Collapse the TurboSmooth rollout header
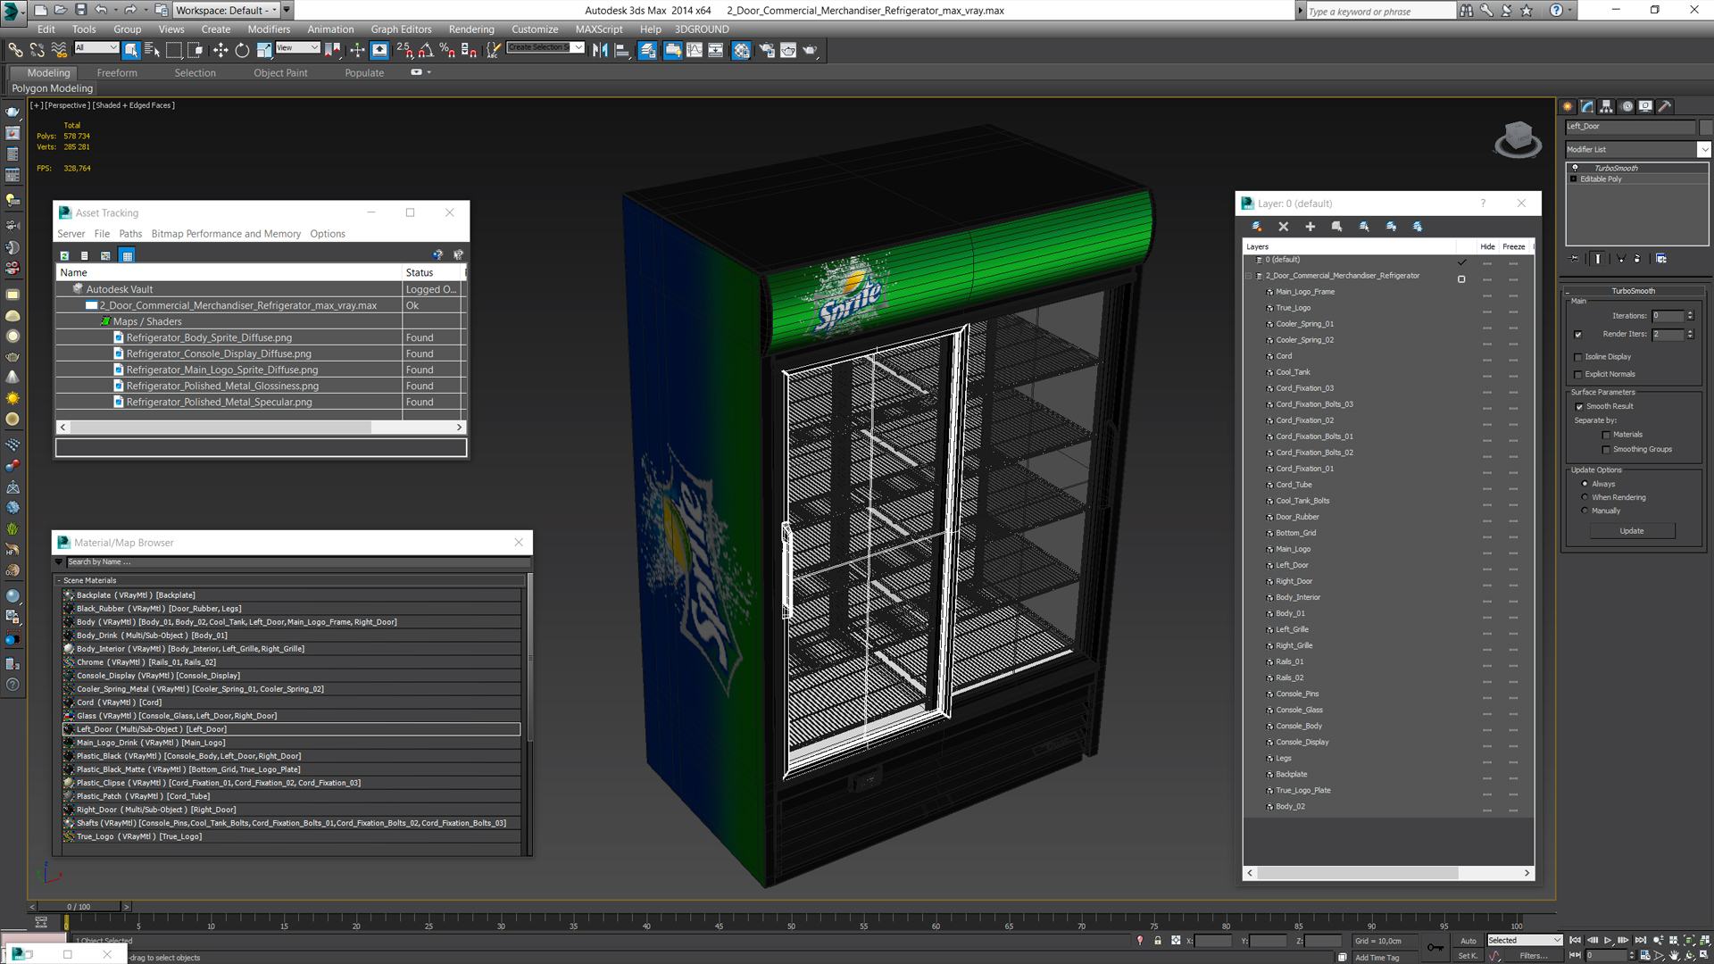Screen dimensions: 1714x964 click(1633, 291)
